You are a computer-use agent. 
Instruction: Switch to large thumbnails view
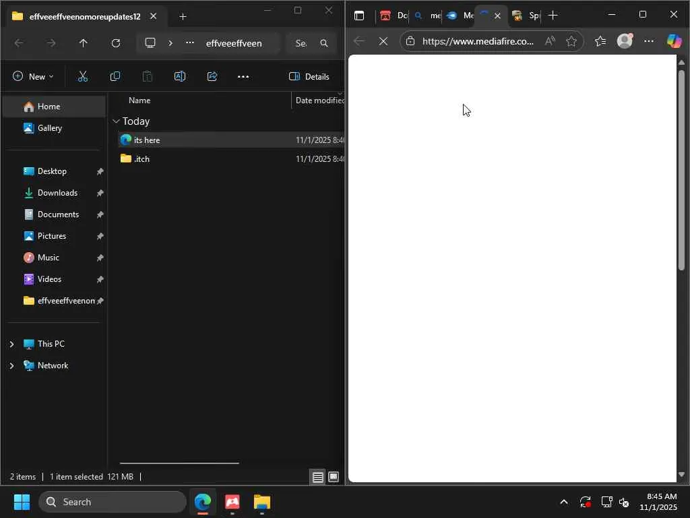click(334, 477)
